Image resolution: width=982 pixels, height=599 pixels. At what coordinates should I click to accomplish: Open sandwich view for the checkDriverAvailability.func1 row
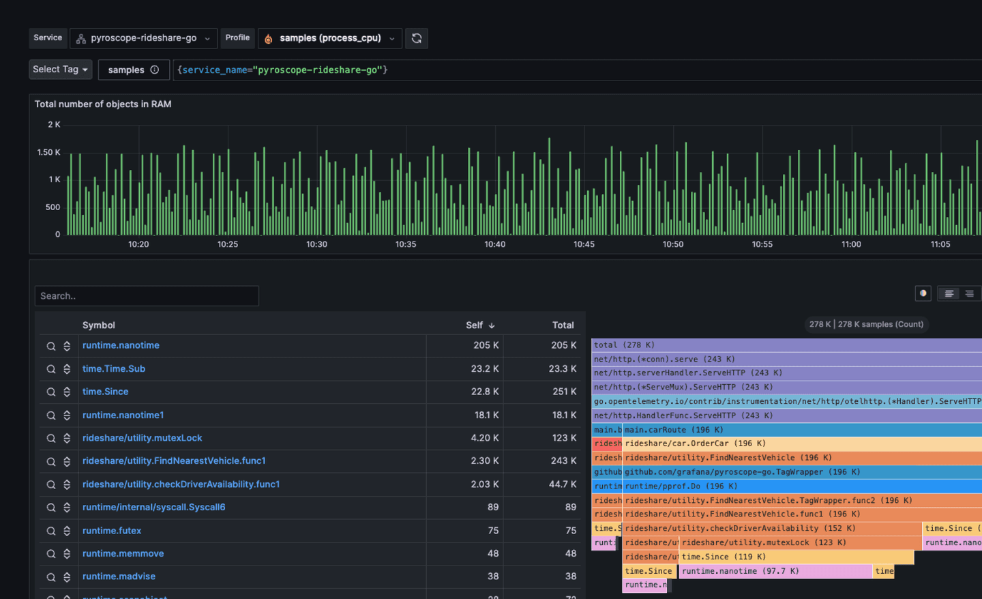[x=67, y=485]
